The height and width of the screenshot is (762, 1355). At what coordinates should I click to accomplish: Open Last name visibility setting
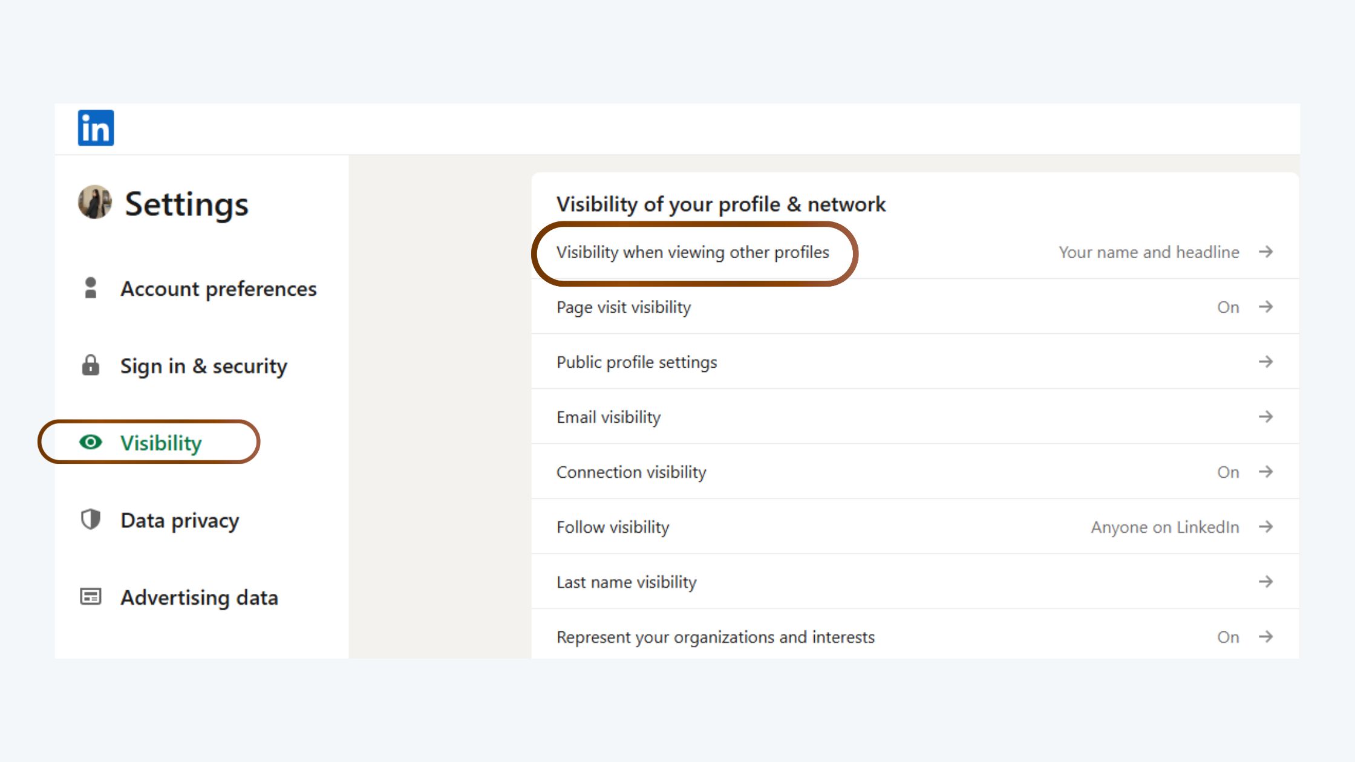[915, 582]
